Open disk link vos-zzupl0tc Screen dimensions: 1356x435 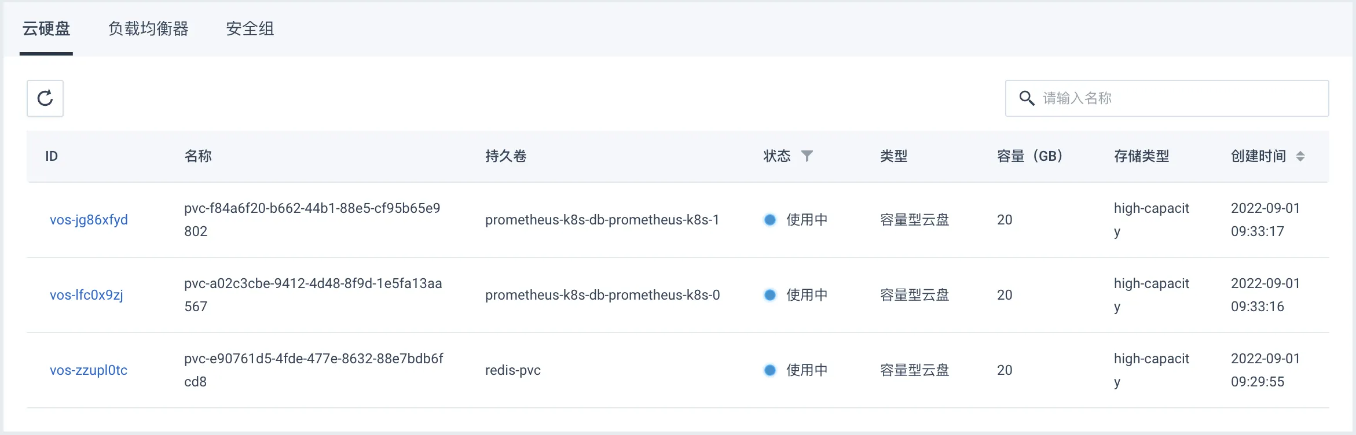pos(89,370)
